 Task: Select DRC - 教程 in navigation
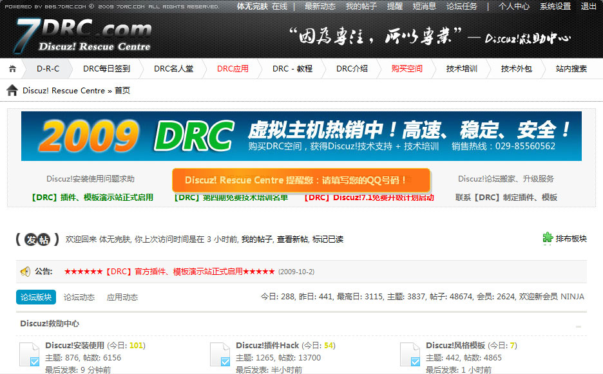(x=292, y=69)
